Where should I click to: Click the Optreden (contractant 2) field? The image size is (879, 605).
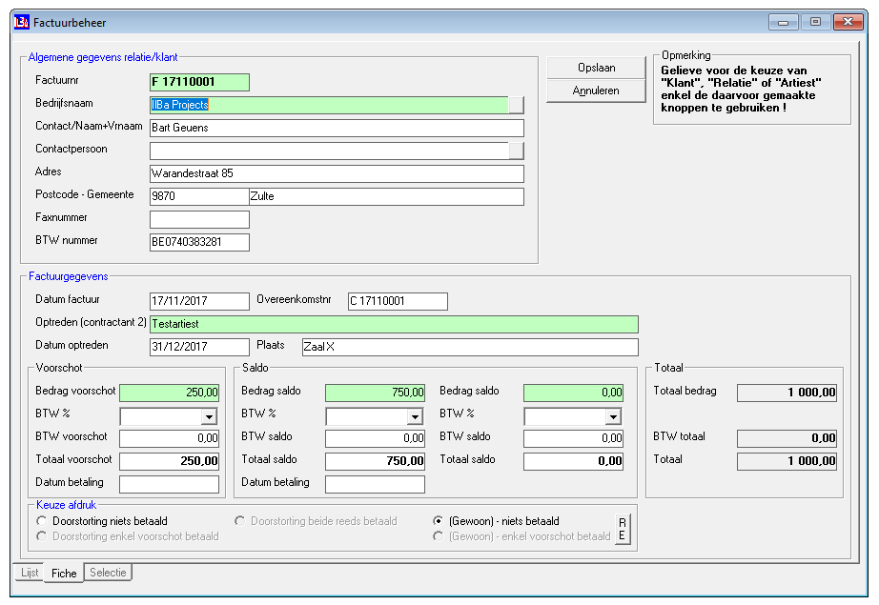coord(394,324)
